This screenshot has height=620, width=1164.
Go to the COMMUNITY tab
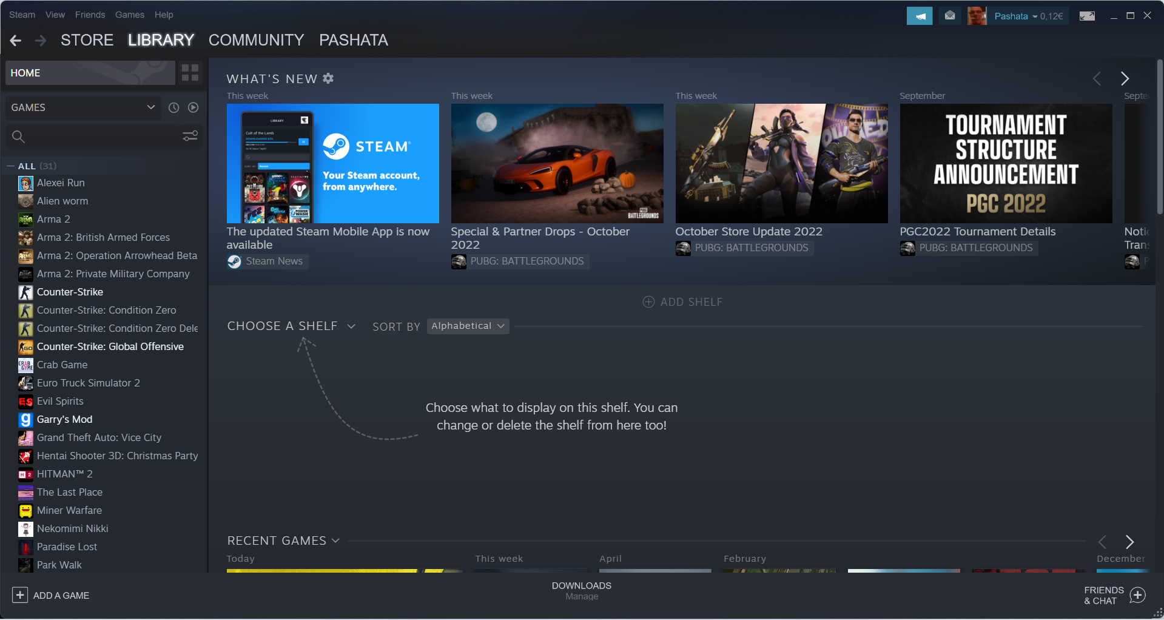point(256,40)
